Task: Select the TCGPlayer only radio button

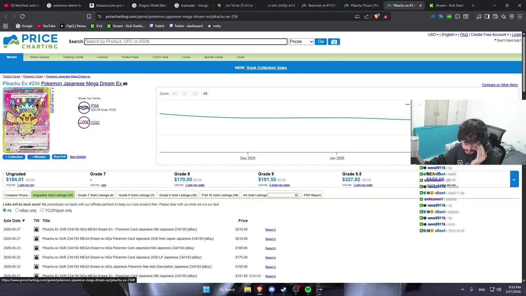Action: [42, 210]
